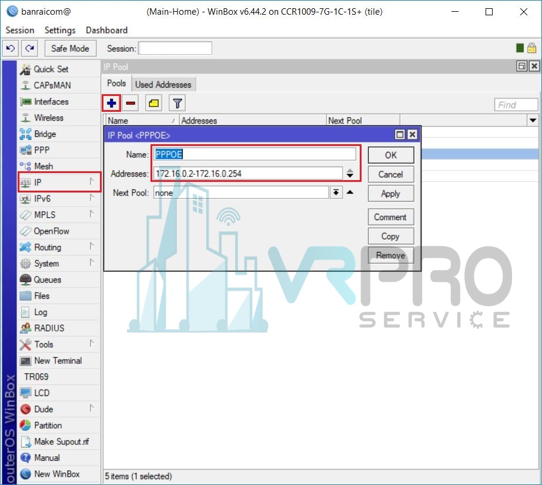
Task: Expand the IP submenu
Action: (x=92, y=181)
